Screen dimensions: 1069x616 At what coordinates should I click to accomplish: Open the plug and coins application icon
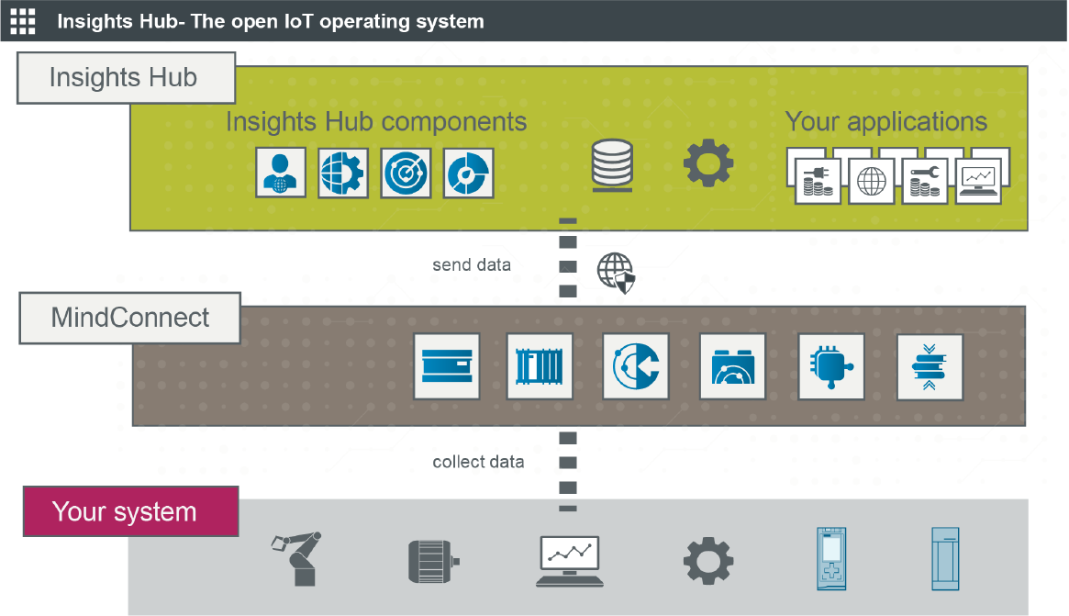coord(818,181)
